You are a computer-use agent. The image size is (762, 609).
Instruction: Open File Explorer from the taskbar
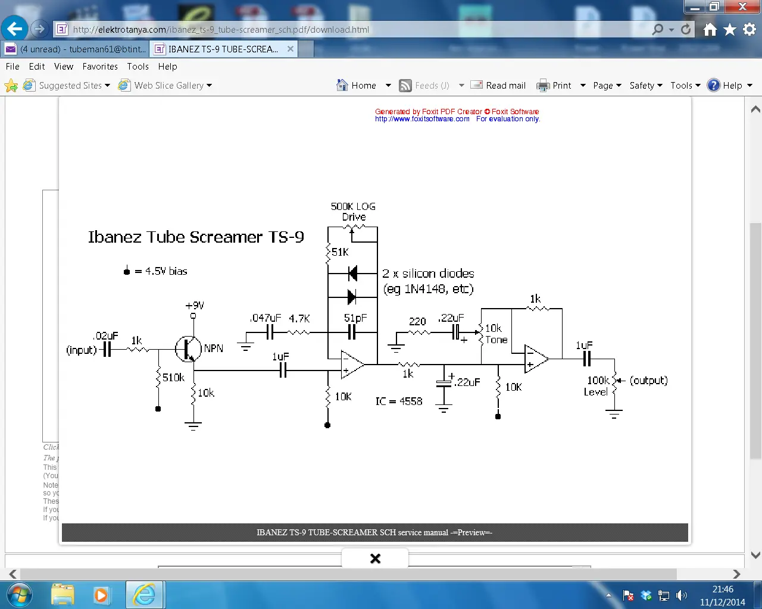[x=63, y=595]
